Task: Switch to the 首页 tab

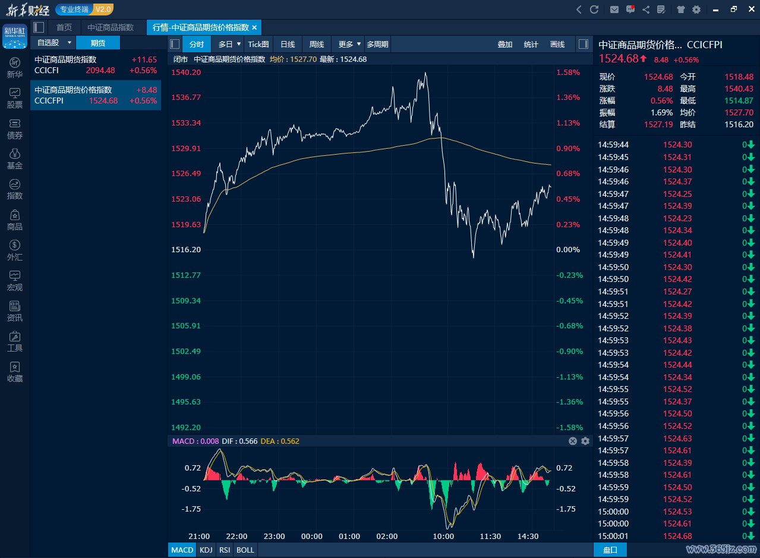Action: coord(64,27)
